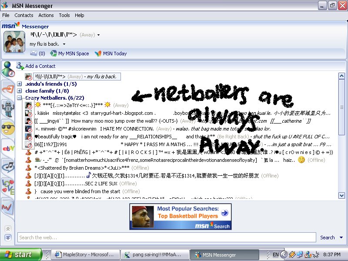Click the MSN Today butterfly icon

click(x=98, y=54)
